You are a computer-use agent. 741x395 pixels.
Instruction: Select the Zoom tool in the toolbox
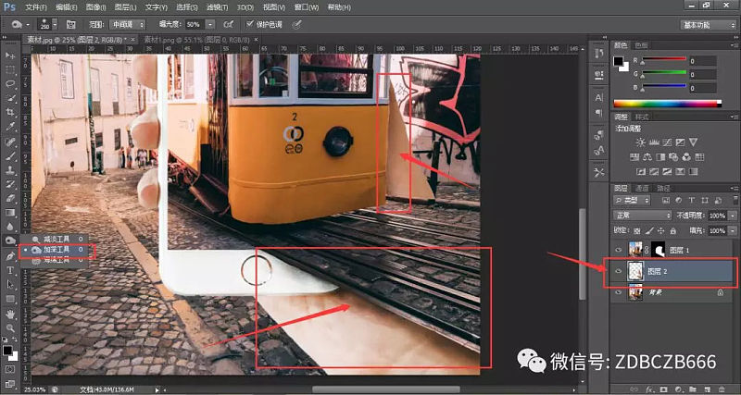9,328
